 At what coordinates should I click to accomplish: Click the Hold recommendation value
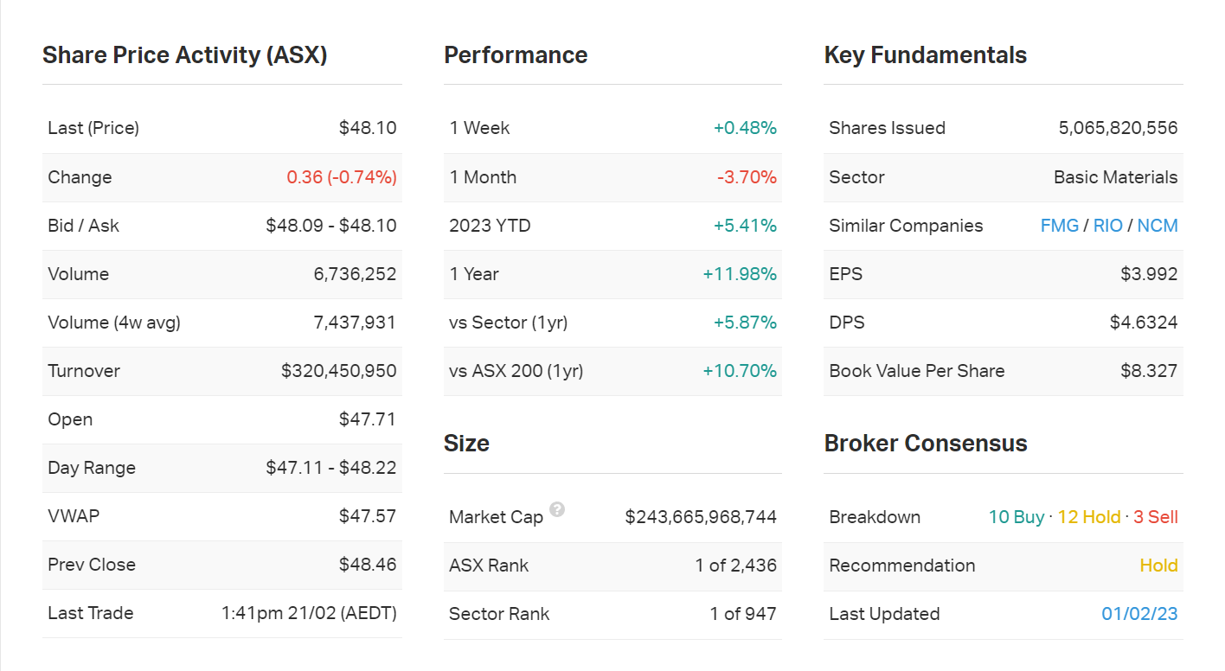coord(1158,566)
